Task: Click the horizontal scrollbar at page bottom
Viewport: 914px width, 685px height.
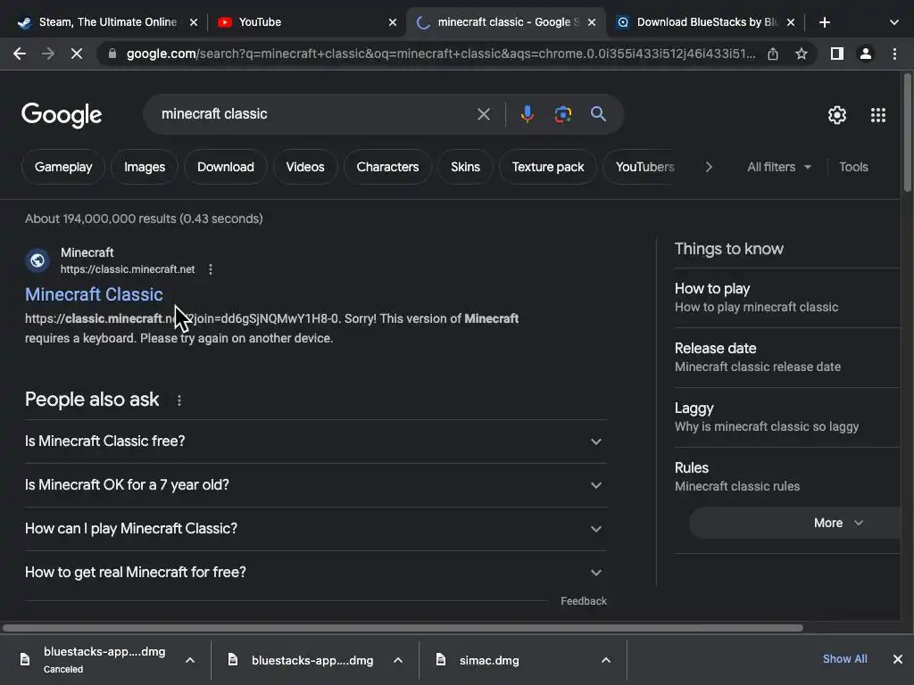Action: click(403, 628)
